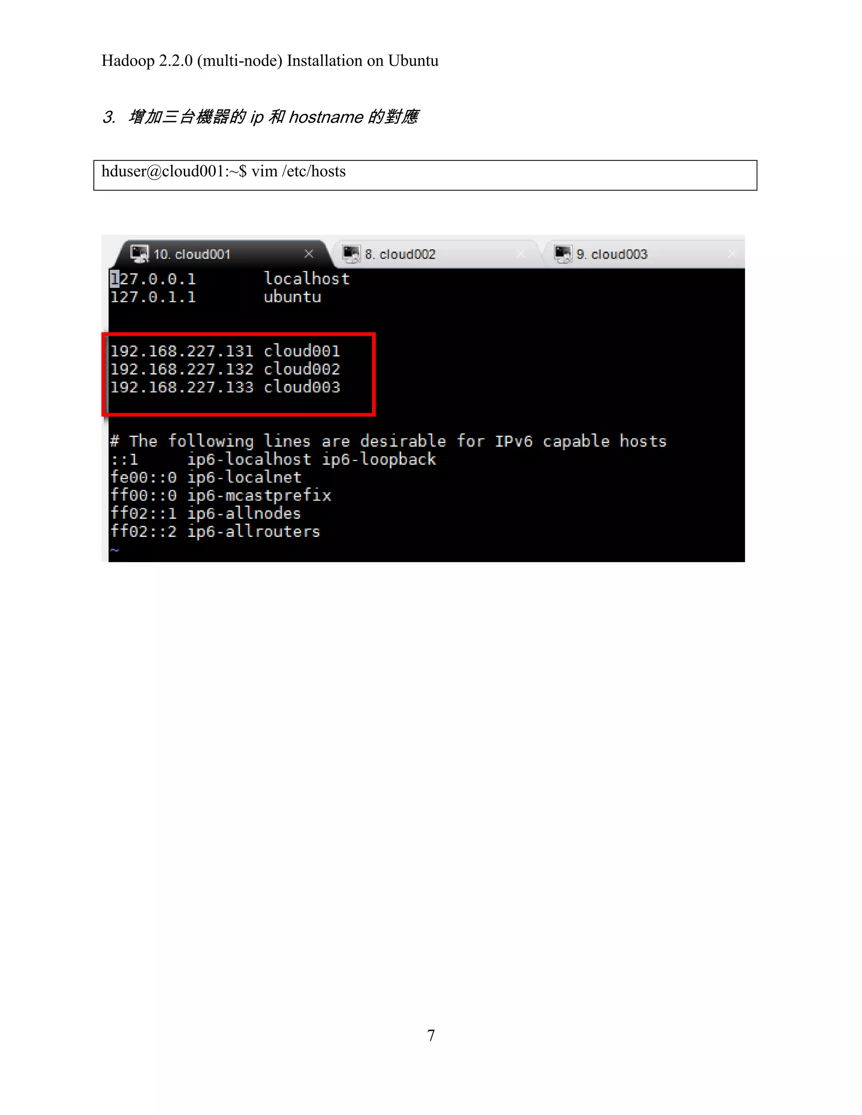Click the IPv6 capable hosts comment line
The height and width of the screenshot is (1115, 862).
(x=388, y=441)
